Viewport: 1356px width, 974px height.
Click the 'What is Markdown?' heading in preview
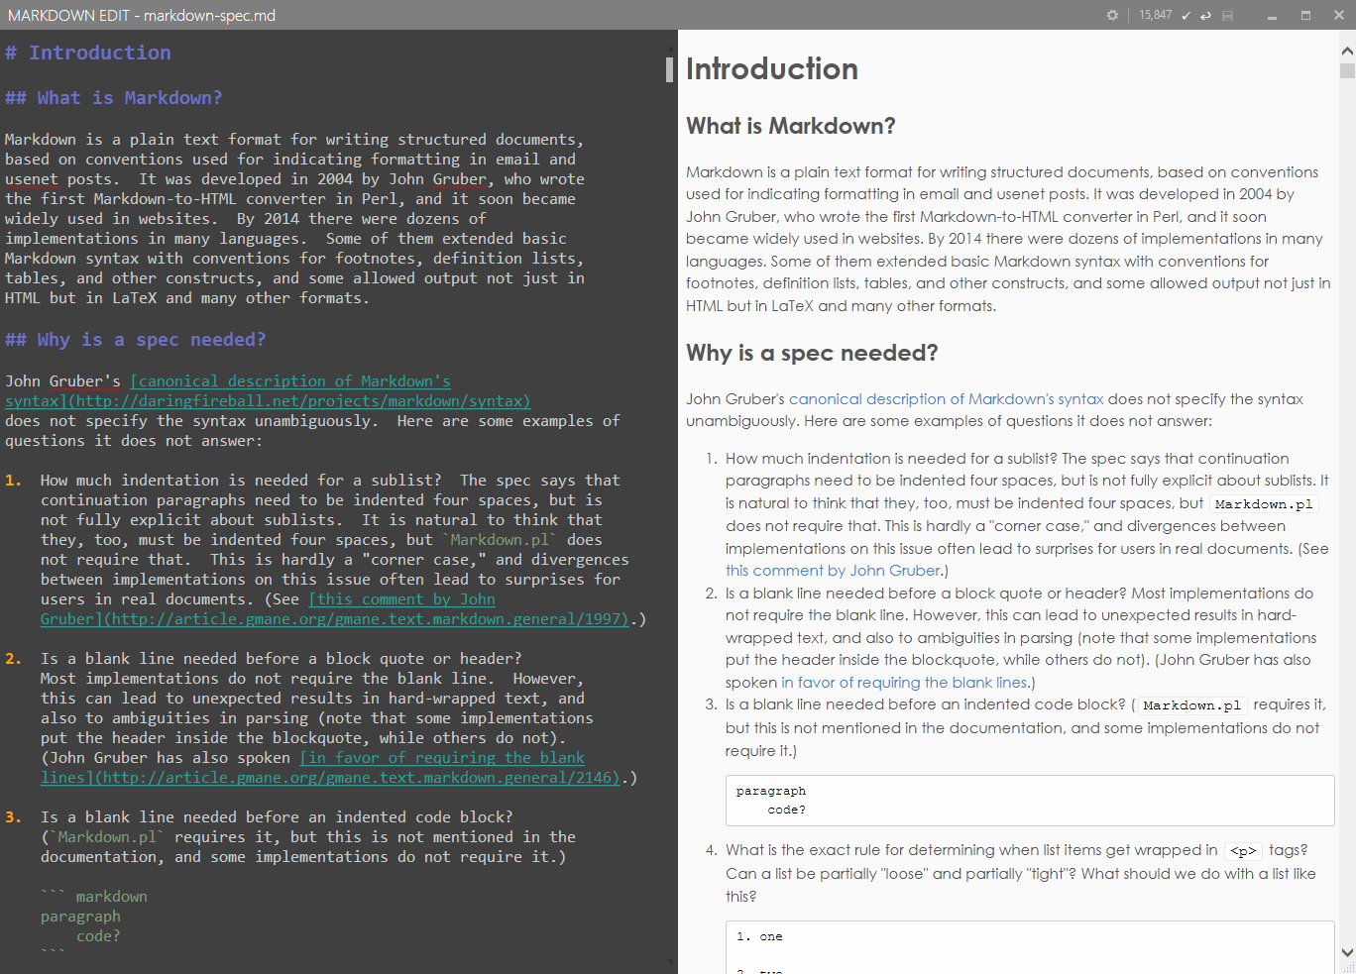790,126
